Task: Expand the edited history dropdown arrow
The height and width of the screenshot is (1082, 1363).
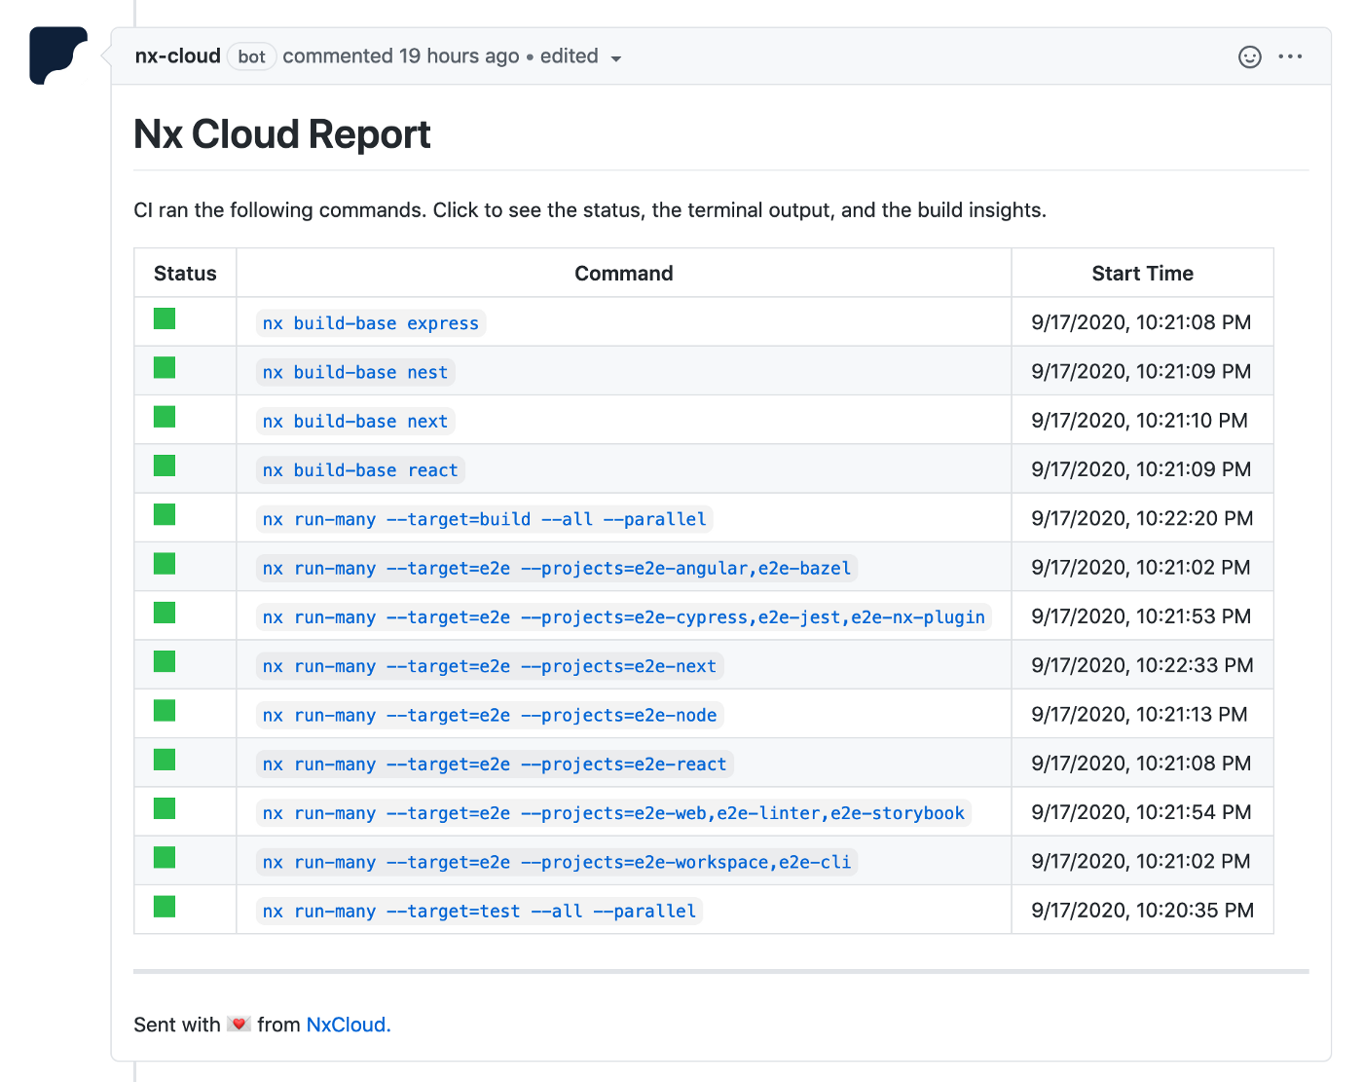Action: point(615,58)
